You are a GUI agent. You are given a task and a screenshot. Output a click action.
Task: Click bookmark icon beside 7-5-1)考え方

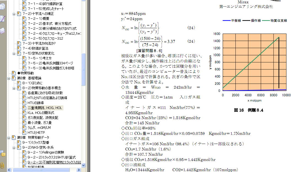point(24,58)
